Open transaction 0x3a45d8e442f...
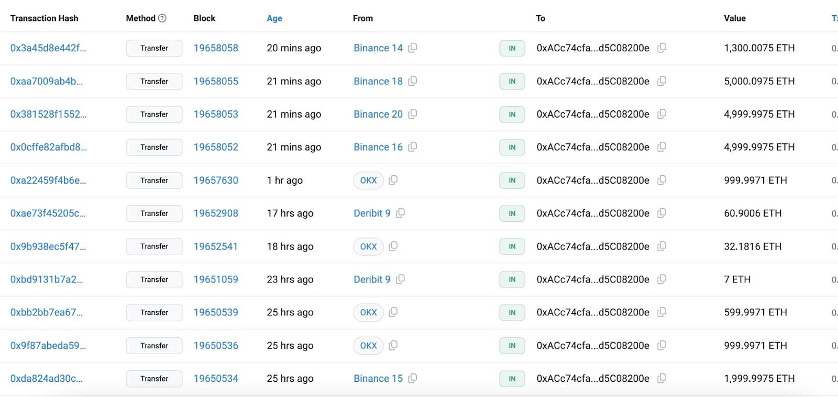This screenshot has height=397, width=838. (48, 48)
